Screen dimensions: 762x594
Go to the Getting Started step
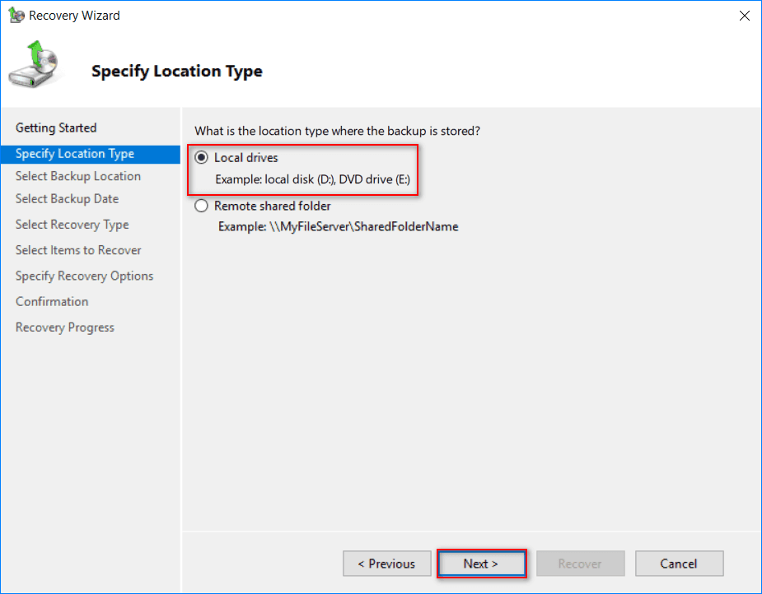(56, 128)
